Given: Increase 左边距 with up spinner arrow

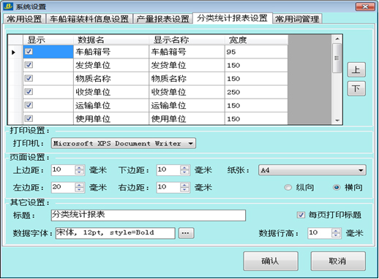Looking at the screenshot, I should click(79, 185).
